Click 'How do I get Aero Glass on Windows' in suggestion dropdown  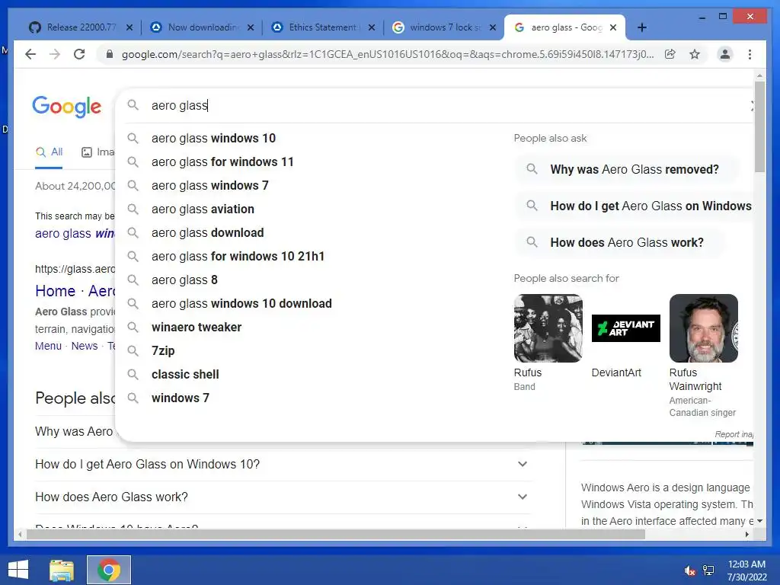tap(635, 206)
